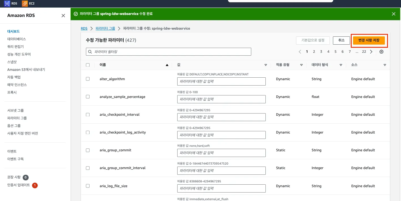Go to page 2 of parameters
This screenshot has height=201, width=401.
314,52
